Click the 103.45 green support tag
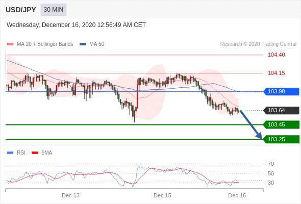 pos(281,124)
